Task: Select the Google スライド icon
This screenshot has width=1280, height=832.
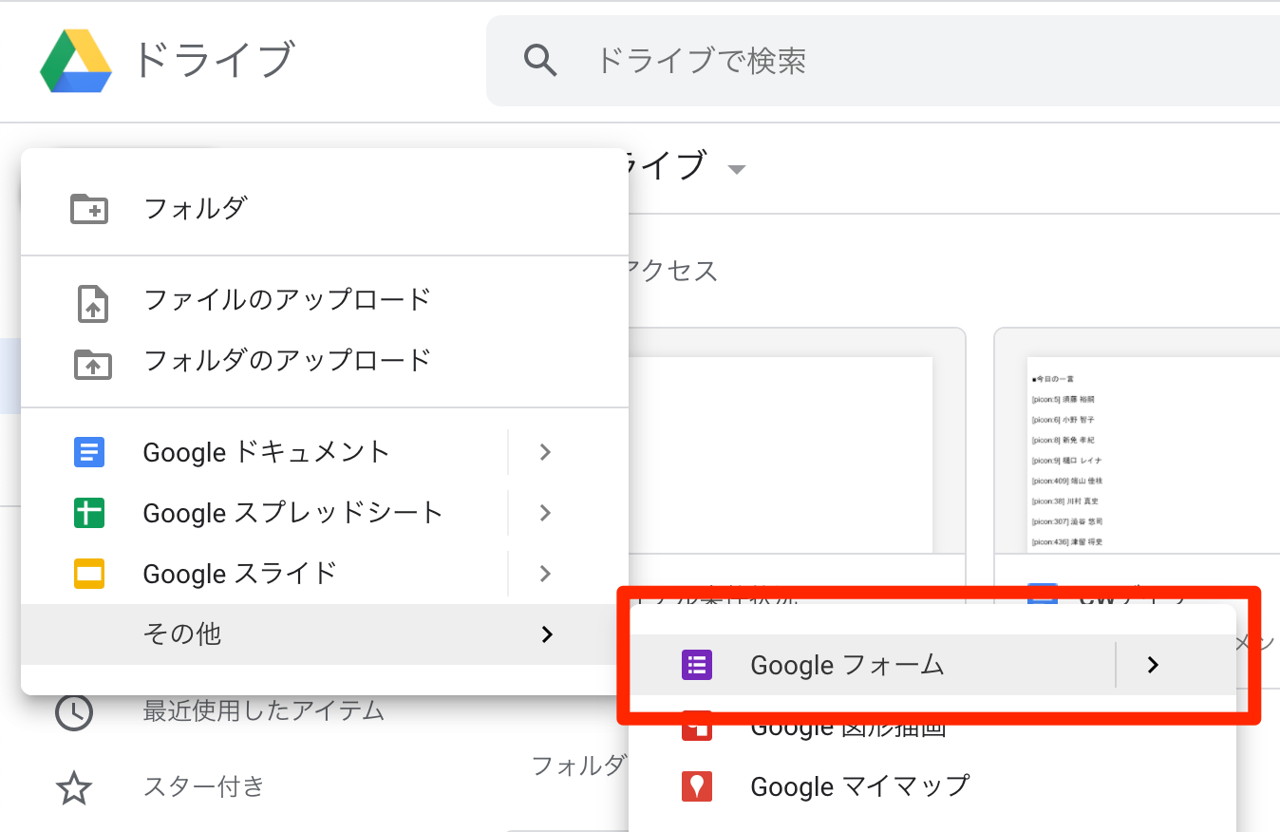Action: tap(89, 574)
